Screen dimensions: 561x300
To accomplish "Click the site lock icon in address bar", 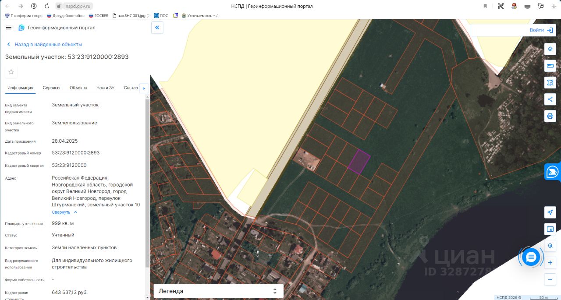I will point(60,6).
